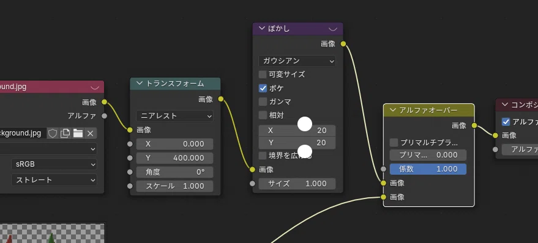The height and width of the screenshot is (243, 538).
Task: Click the duplicate image datablock icon
Action: (65, 133)
